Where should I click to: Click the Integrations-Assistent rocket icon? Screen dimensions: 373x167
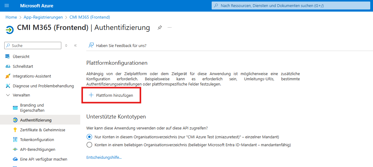8,76
